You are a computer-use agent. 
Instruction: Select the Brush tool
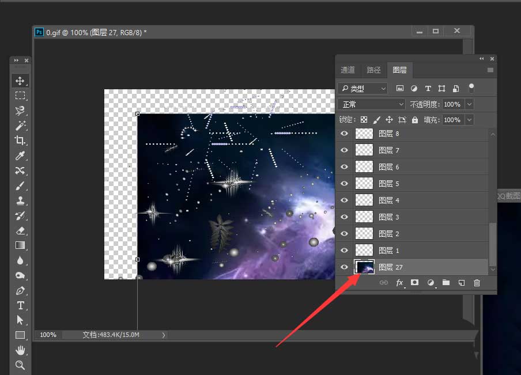click(20, 185)
